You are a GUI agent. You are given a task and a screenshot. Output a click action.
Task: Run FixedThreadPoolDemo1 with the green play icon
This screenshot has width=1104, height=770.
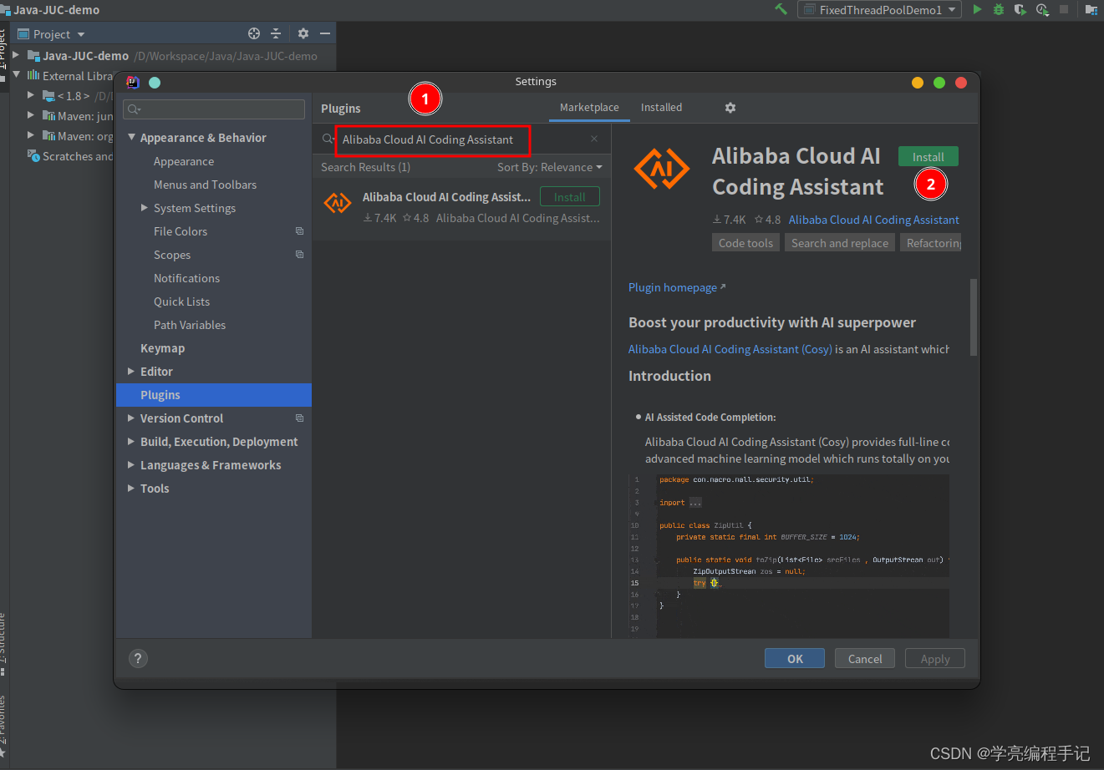977,10
